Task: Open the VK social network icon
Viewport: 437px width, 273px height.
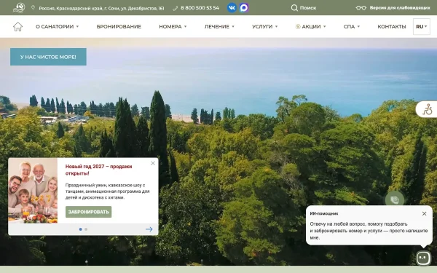Action: pyautogui.click(x=232, y=7)
